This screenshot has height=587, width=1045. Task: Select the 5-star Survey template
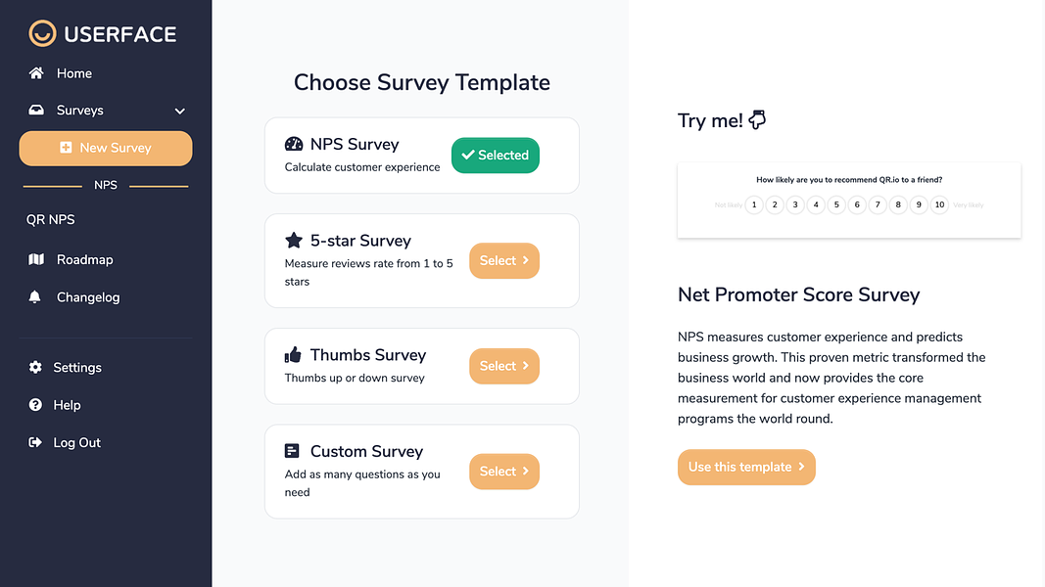pos(503,261)
